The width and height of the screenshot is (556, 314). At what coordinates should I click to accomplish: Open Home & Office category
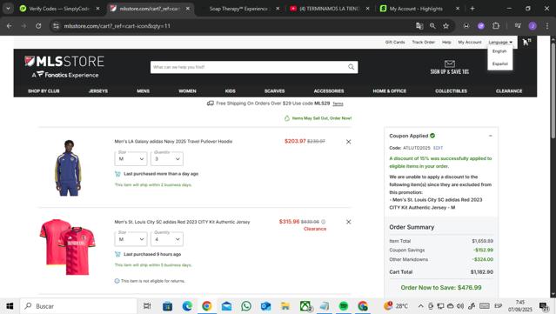point(389,91)
